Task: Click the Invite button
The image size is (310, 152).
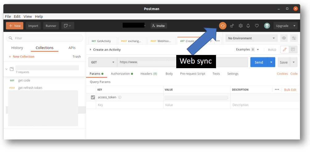Action: [159, 26]
